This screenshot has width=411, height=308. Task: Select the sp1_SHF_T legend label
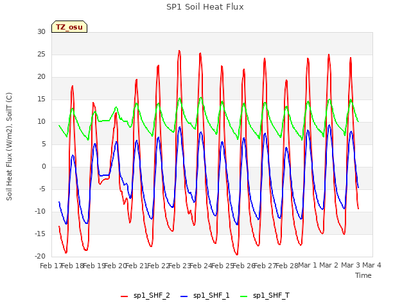click(271, 296)
